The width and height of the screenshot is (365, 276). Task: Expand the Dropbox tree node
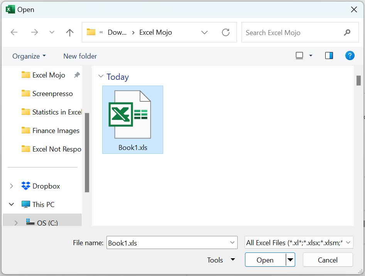[11, 186]
